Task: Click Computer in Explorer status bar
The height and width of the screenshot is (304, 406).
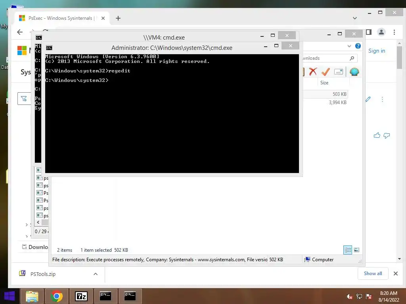Action: click(x=319, y=260)
